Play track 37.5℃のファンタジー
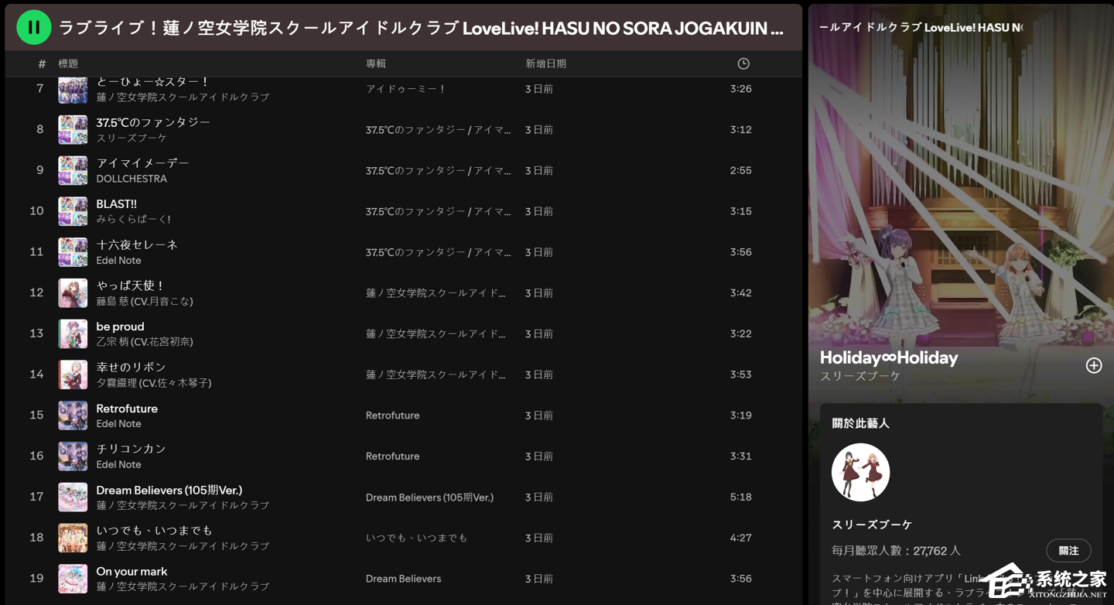The height and width of the screenshot is (605, 1114). (153, 122)
